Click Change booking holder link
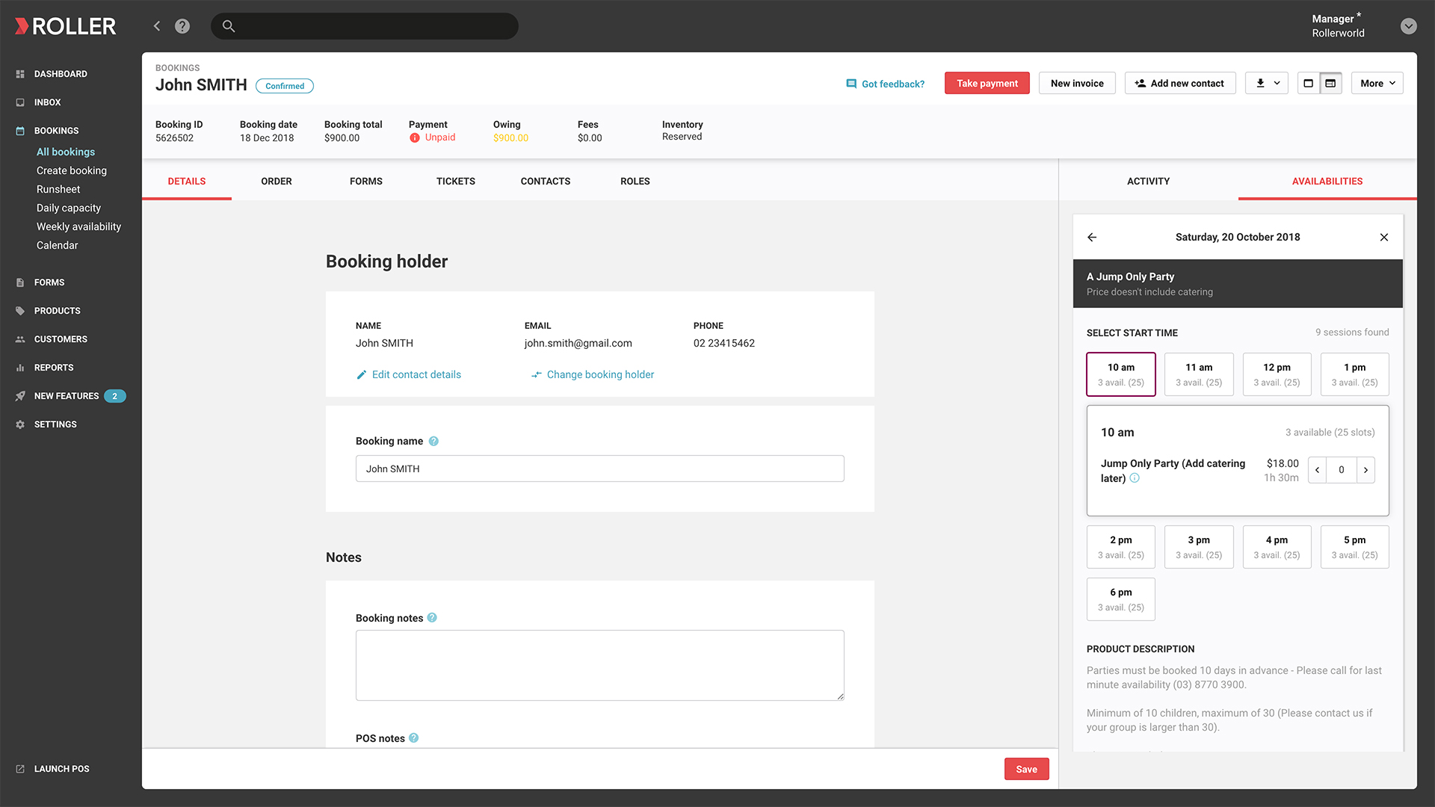Screen dimensions: 1435x807 (599, 374)
